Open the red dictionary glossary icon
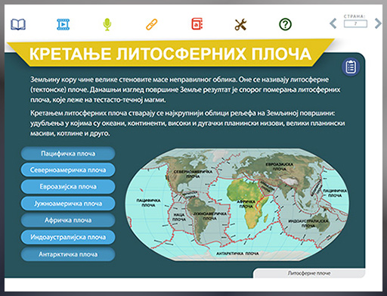Screen dimensions: 387x296 coord(197,23)
